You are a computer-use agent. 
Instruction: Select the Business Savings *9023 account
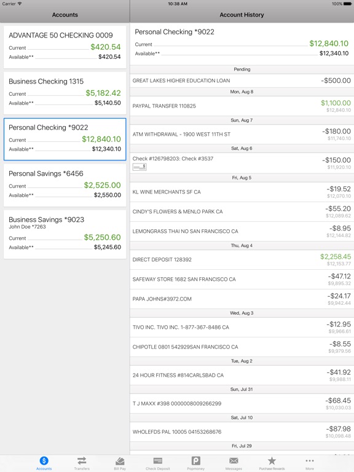point(65,234)
